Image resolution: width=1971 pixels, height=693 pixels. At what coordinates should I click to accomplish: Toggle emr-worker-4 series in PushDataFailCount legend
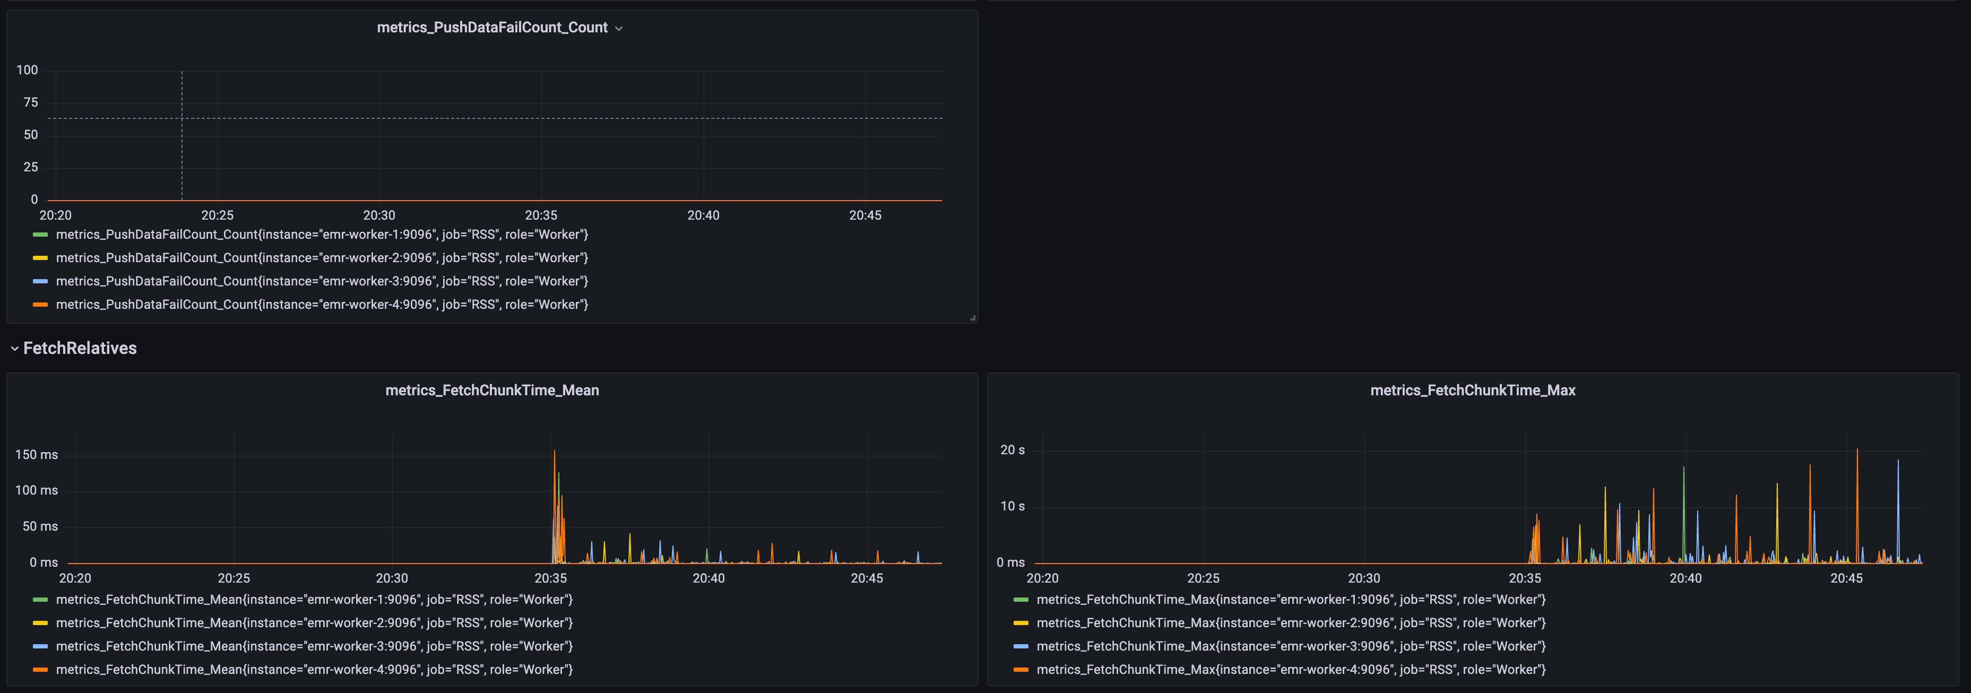tap(322, 305)
